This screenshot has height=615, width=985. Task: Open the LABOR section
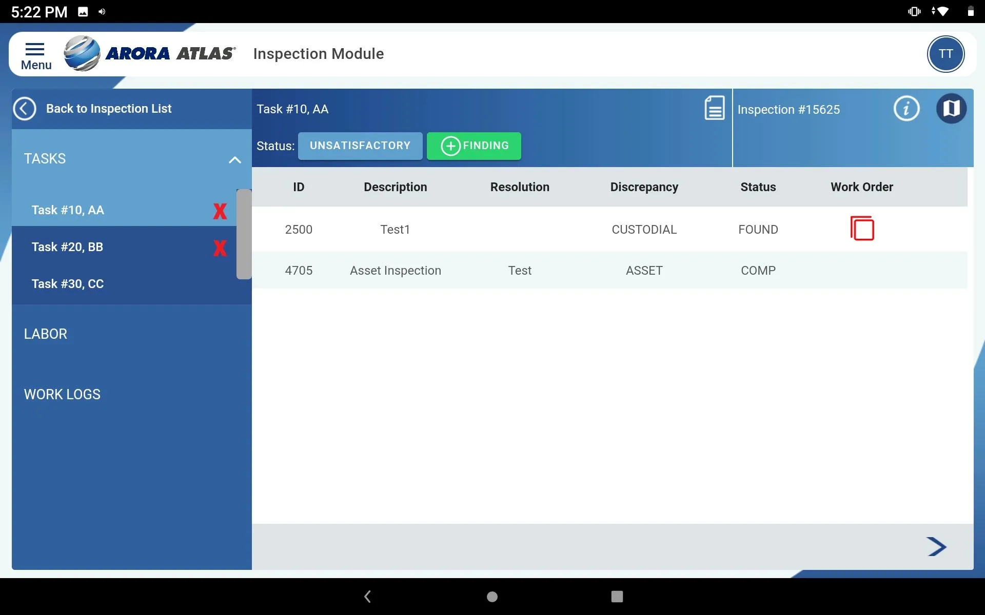(x=46, y=334)
